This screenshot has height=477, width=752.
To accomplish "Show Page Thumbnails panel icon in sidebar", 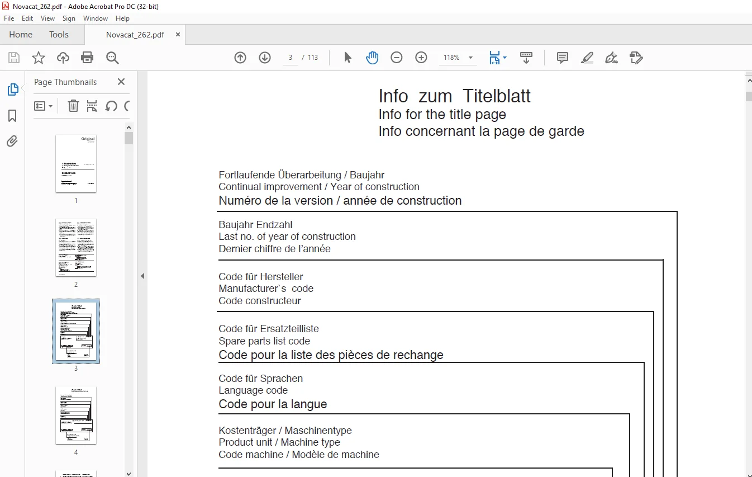I will pos(12,89).
